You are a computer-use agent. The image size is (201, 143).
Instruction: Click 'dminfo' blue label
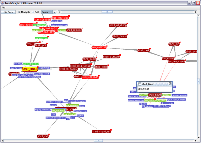click(53, 105)
